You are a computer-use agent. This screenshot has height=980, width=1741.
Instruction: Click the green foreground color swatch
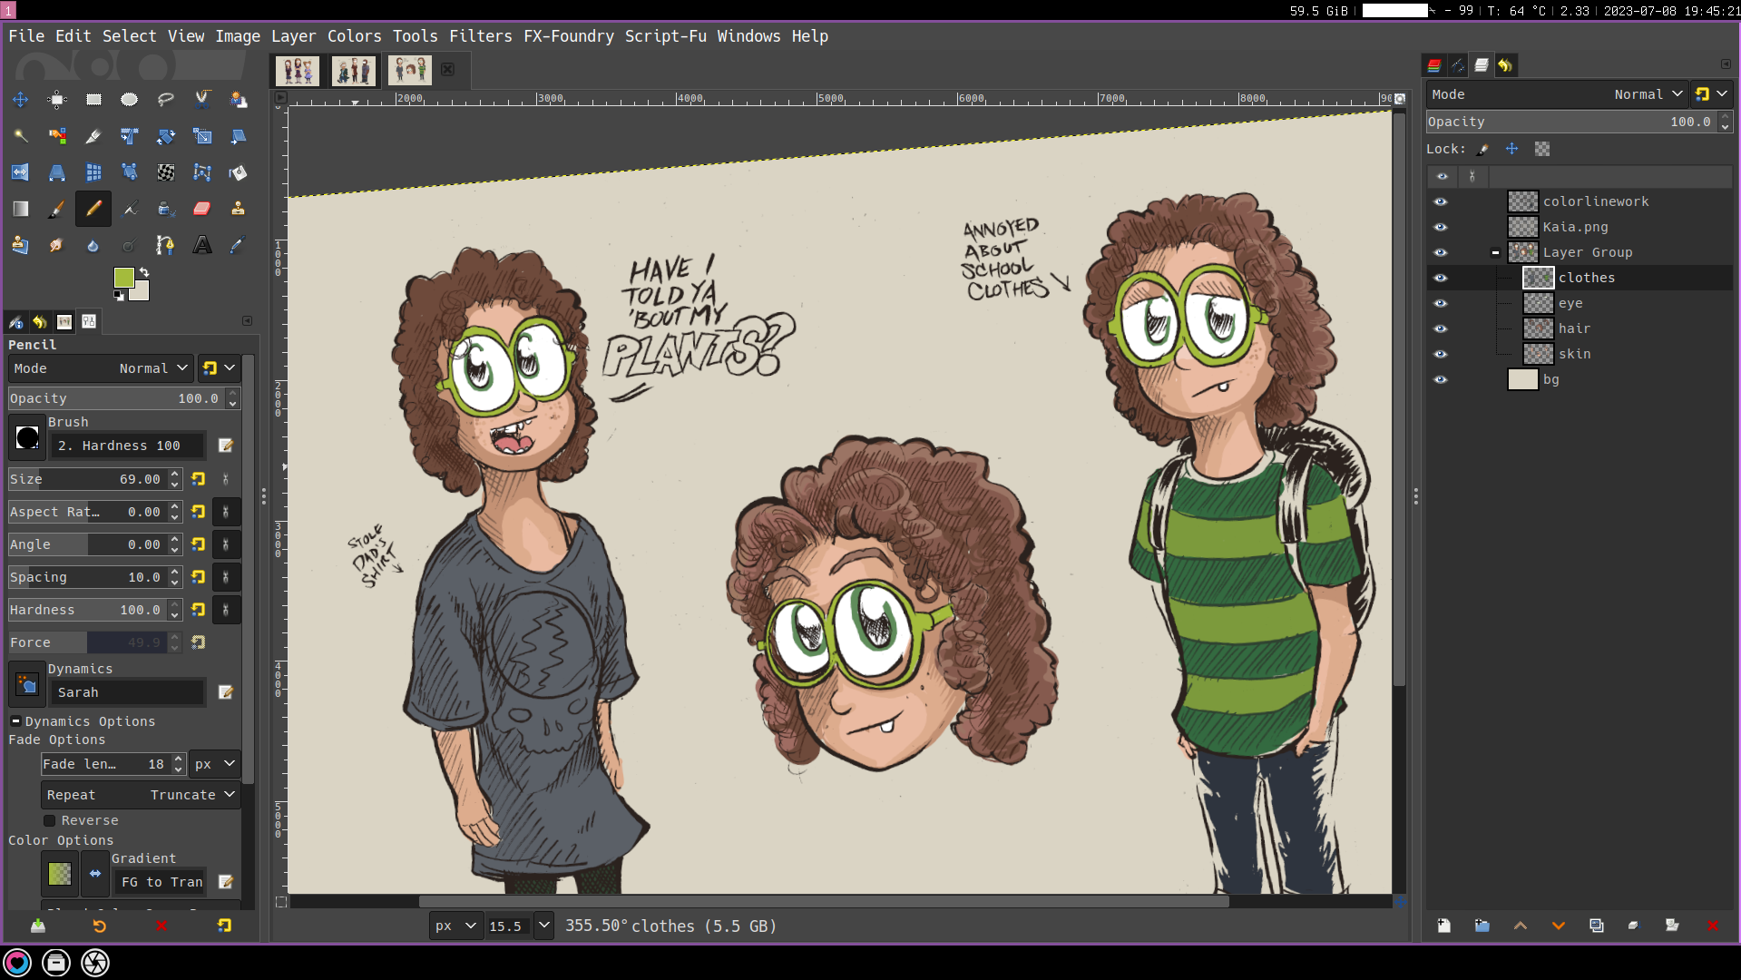click(124, 277)
